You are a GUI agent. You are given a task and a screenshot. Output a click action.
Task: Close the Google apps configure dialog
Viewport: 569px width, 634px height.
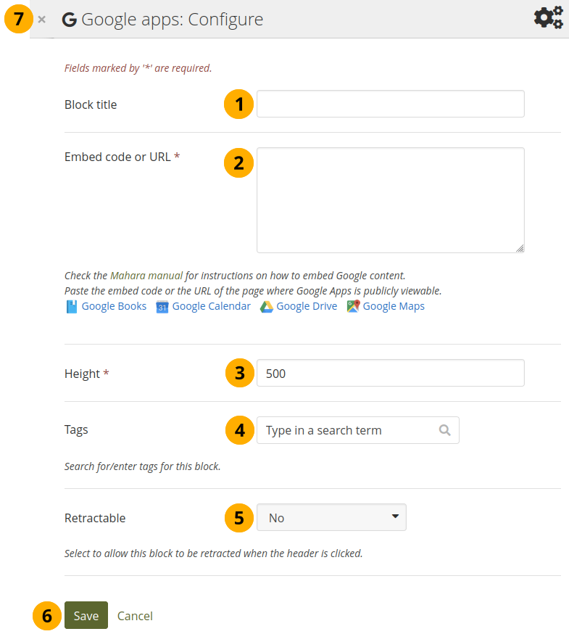click(42, 20)
